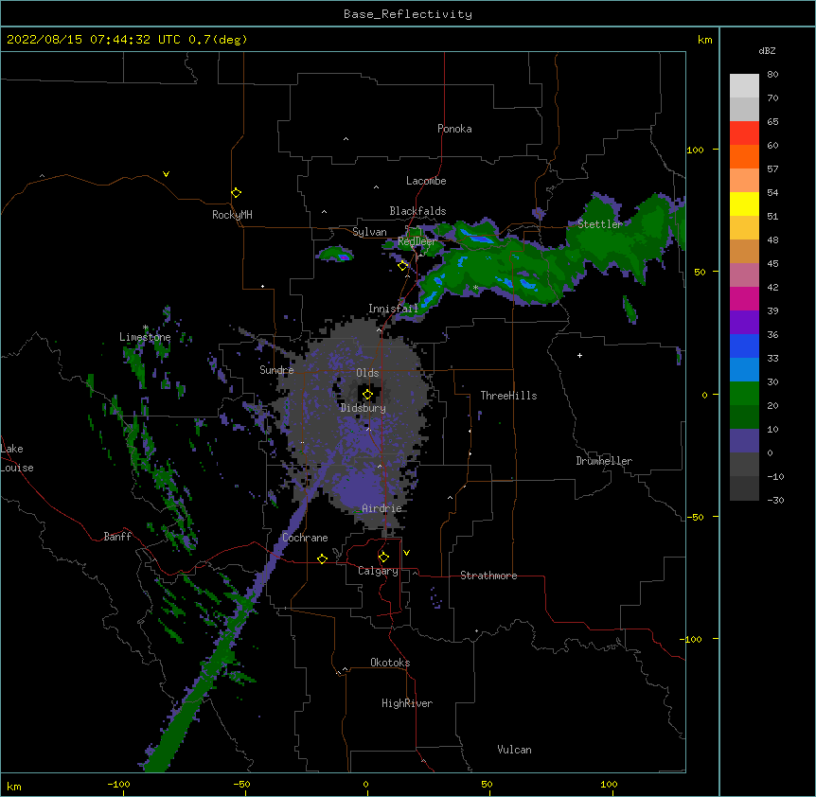Click the Base_Reflectivity title text
Image resolution: width=816 pixels, height=797 pixels.
click(x=408, y=14)
